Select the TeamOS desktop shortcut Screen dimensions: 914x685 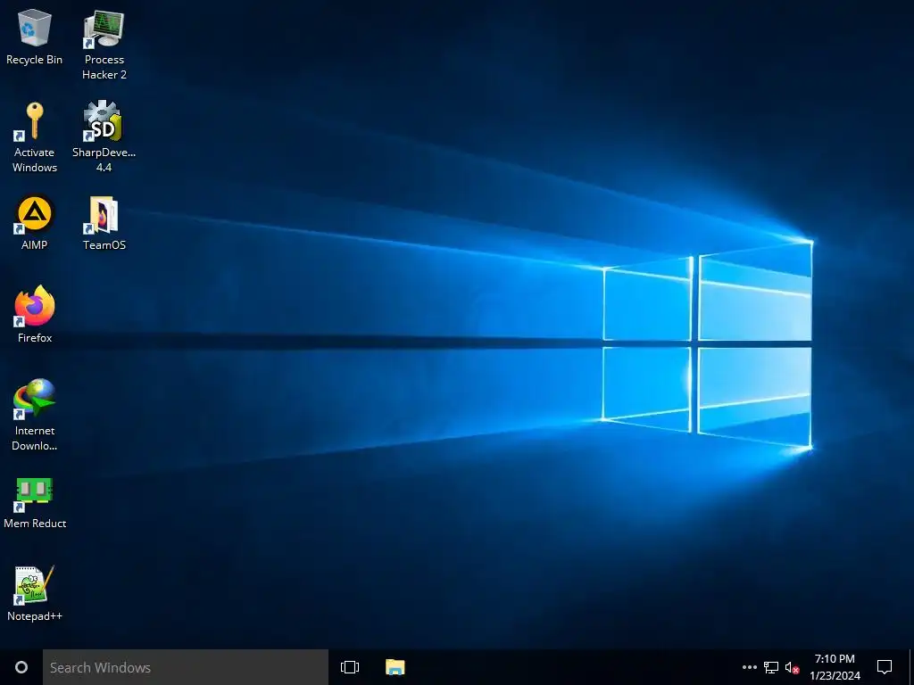[x=104, y=222]
